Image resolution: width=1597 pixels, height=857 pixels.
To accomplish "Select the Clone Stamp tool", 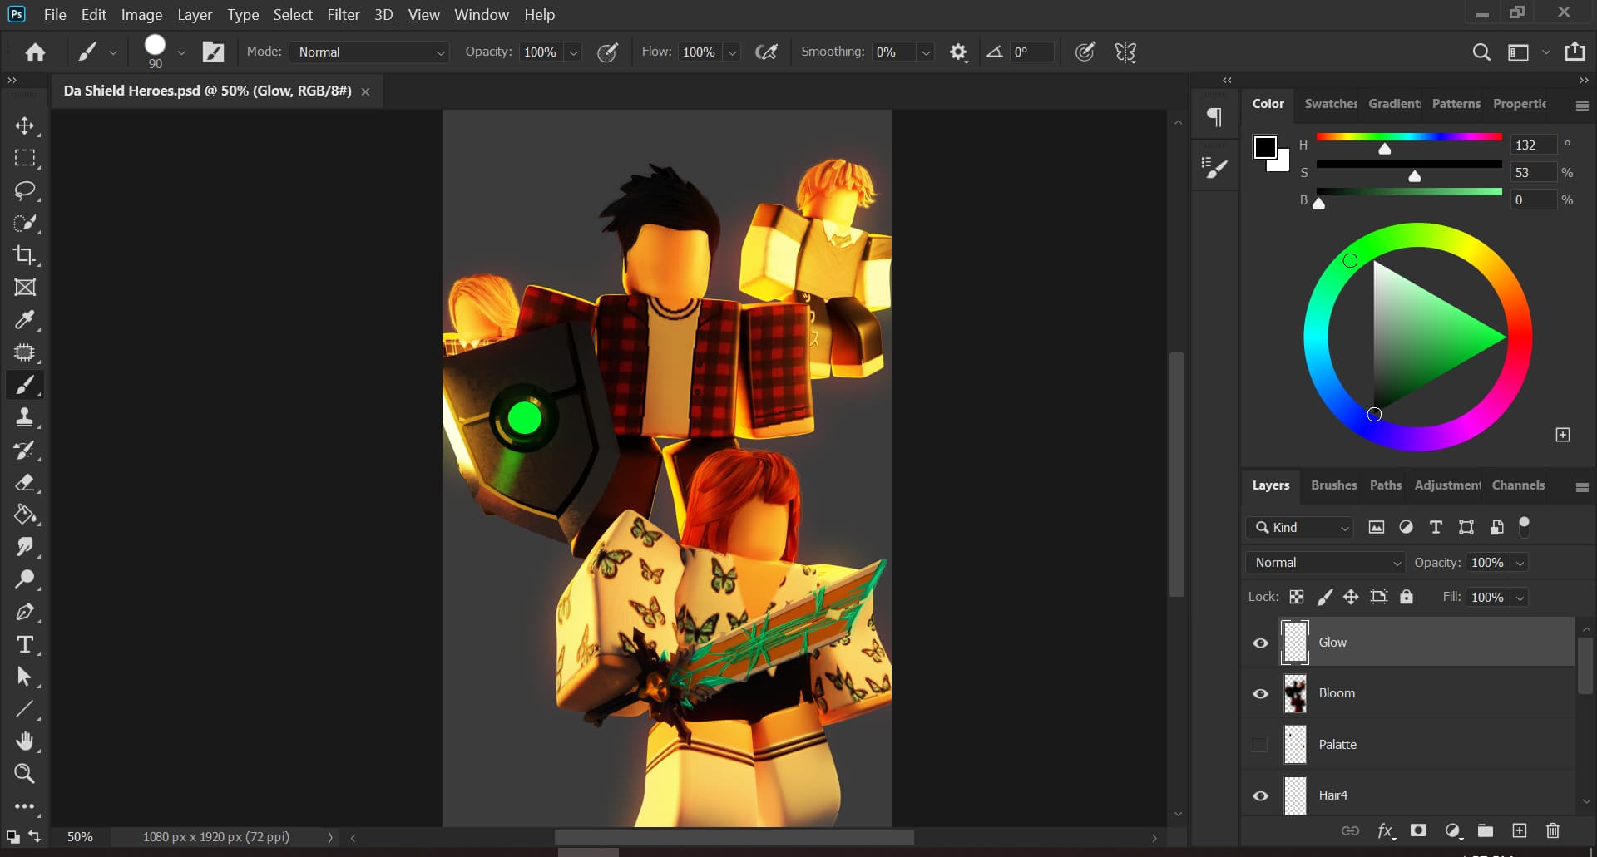I will [25, 417].
